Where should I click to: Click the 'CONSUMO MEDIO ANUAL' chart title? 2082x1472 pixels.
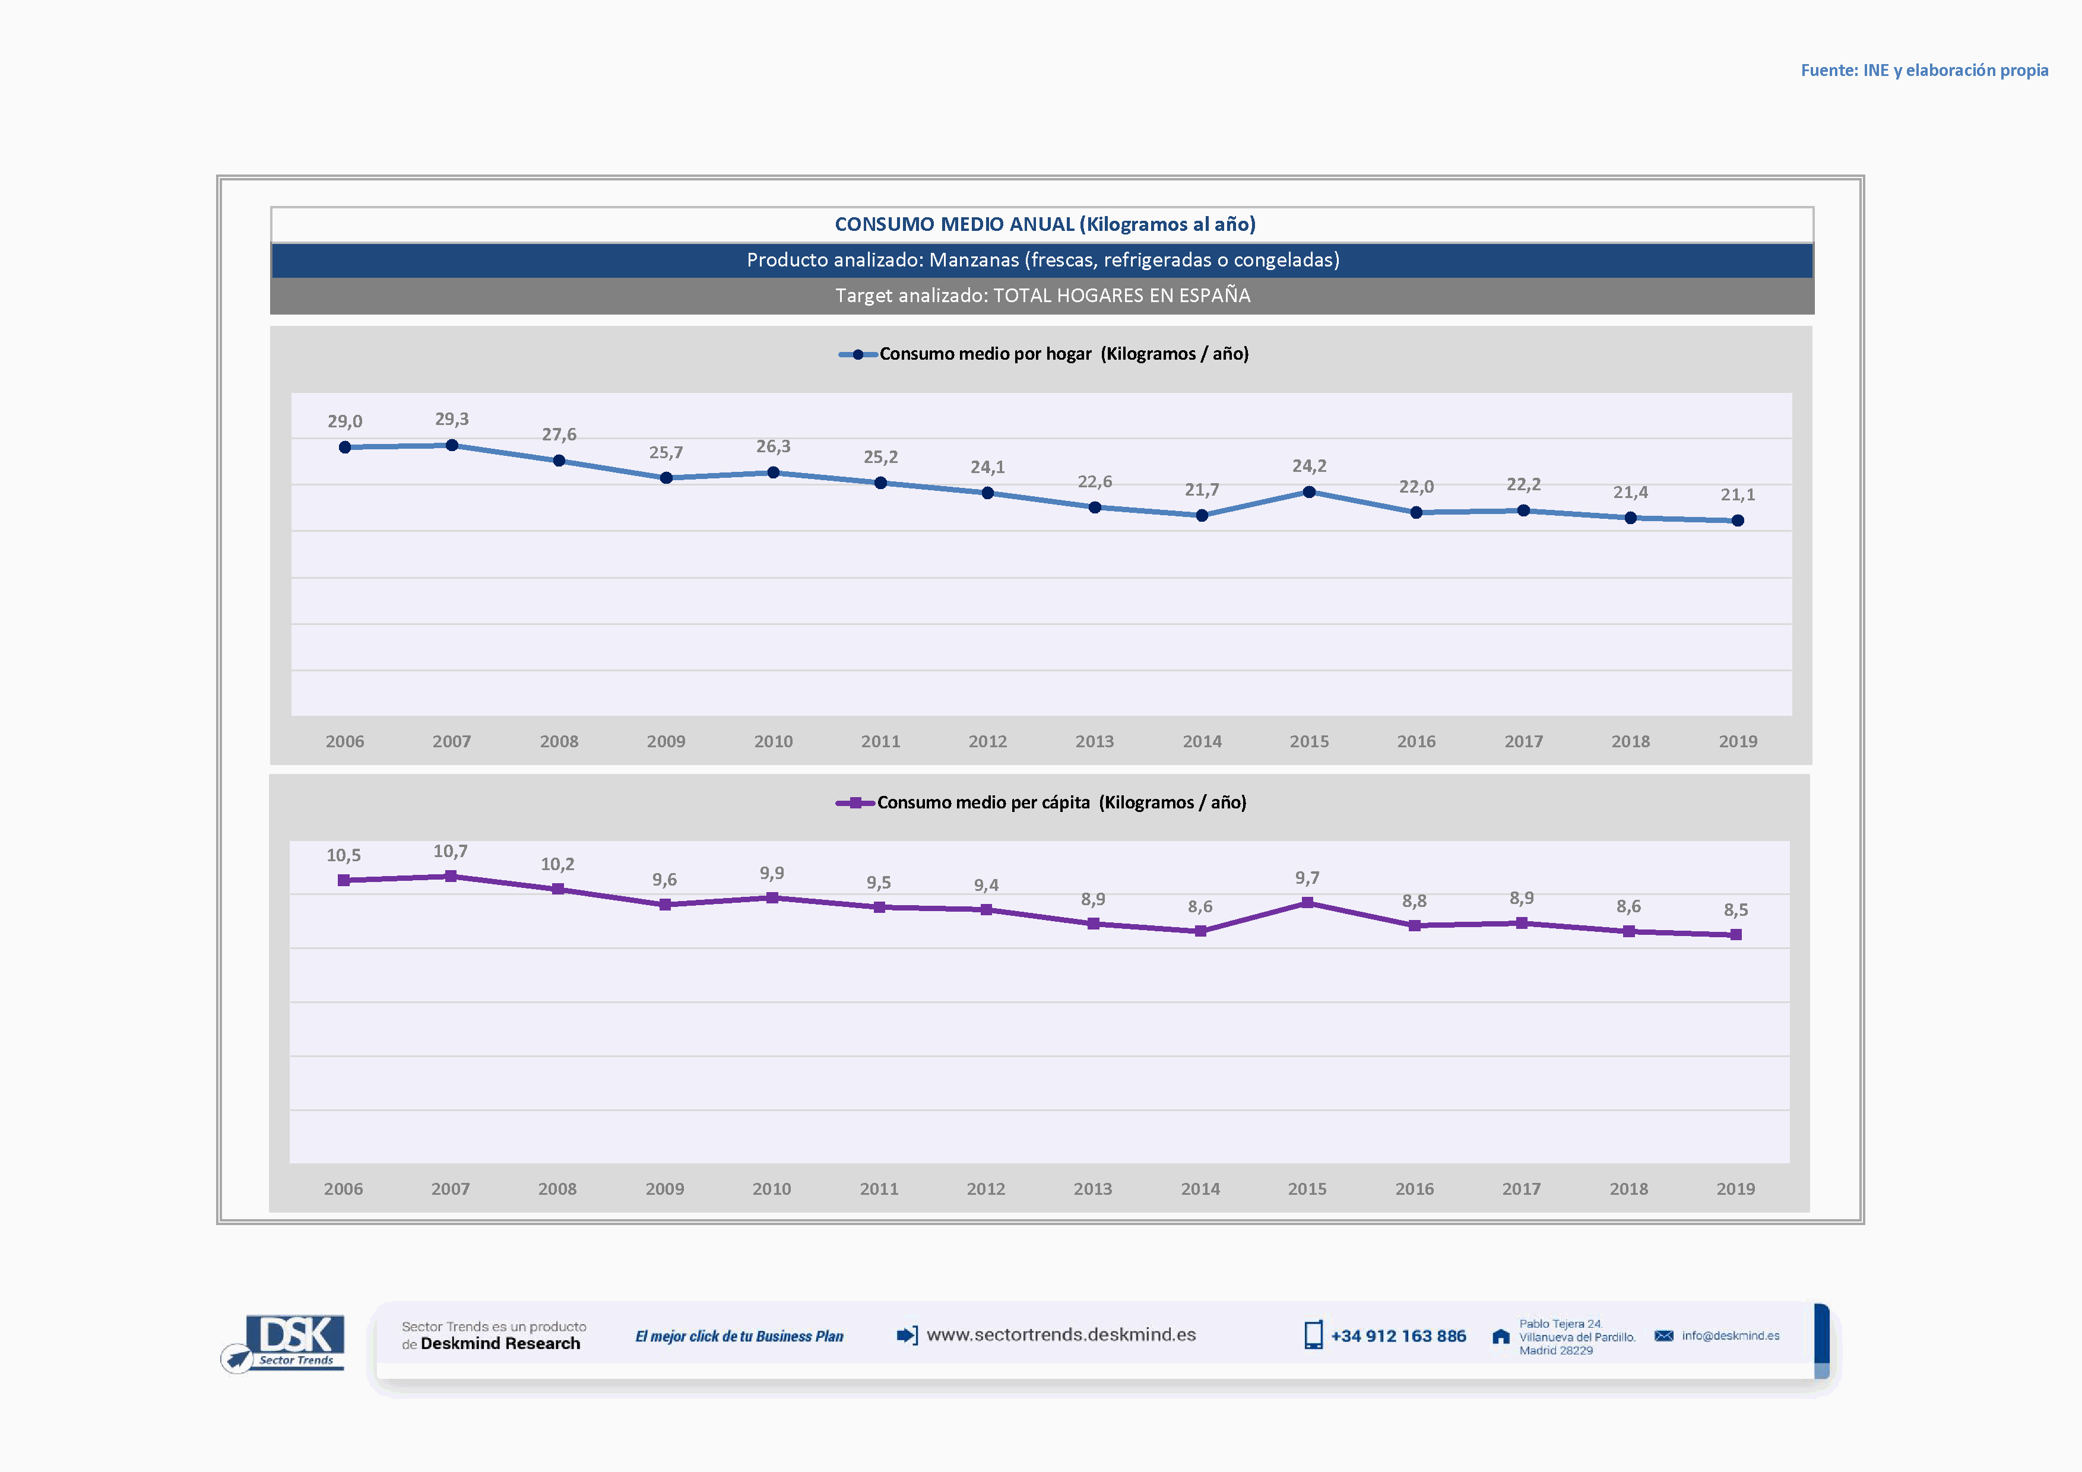pos(1045,224)
